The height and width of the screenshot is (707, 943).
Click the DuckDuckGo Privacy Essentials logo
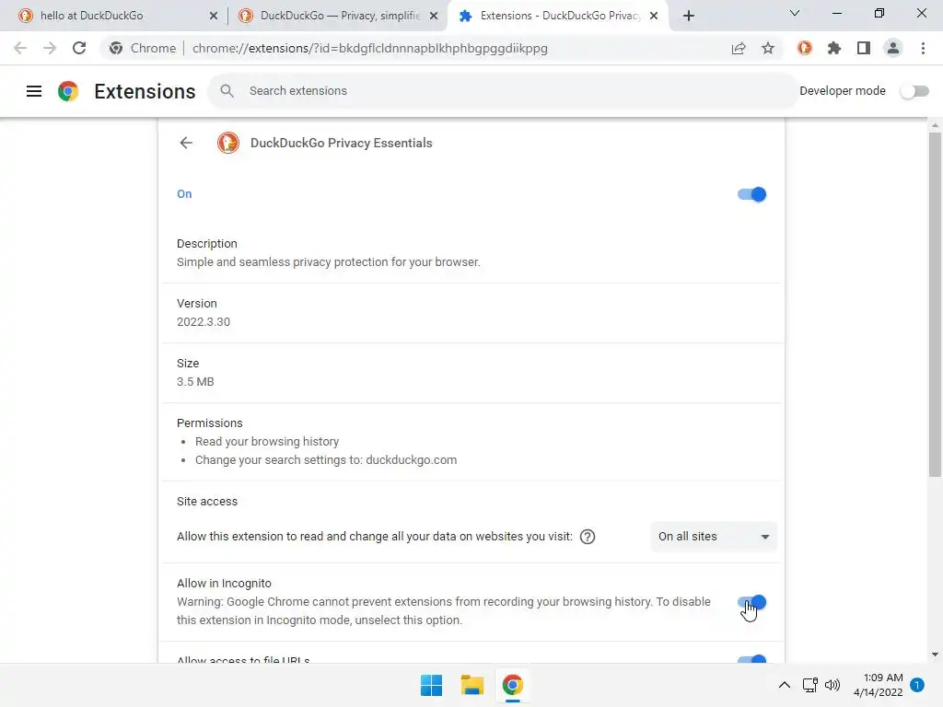(x=228, y=143)
